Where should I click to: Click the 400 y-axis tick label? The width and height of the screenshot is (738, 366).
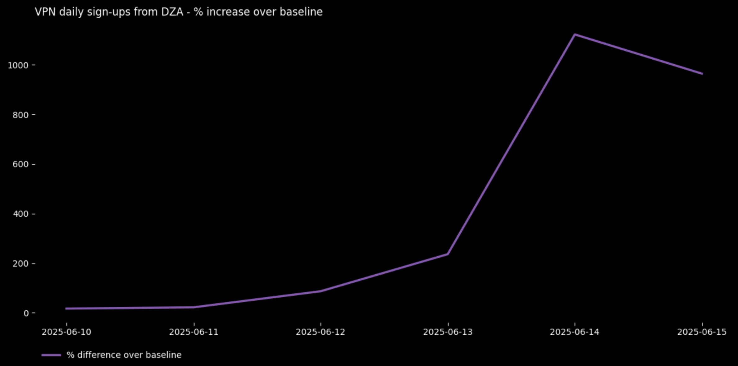coord(20,214)
